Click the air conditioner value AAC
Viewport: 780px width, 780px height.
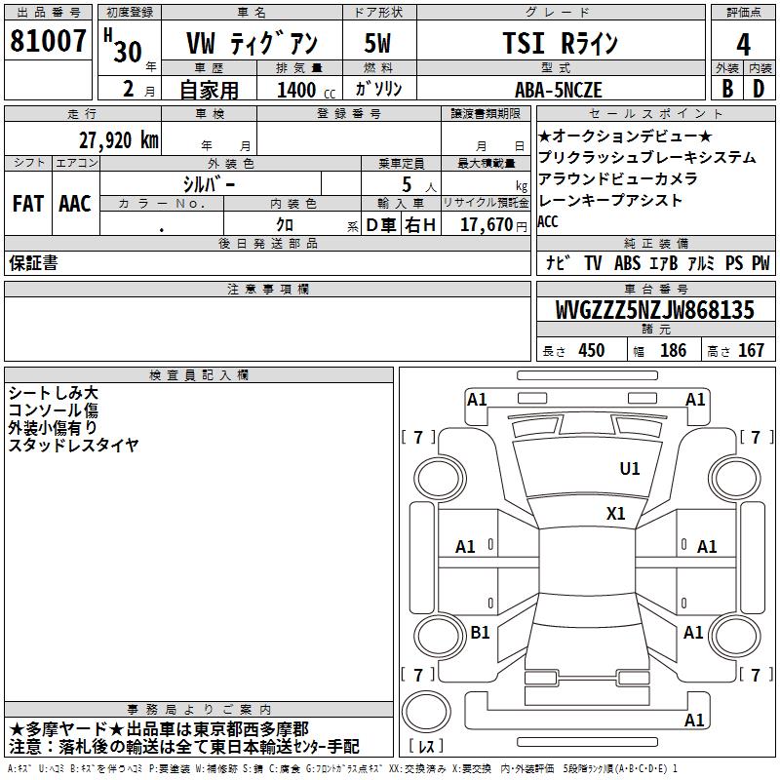75,204
